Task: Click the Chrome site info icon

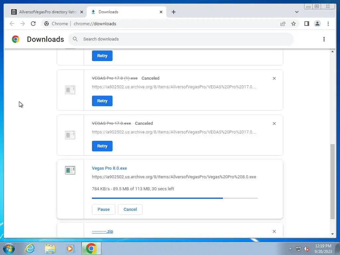Action: 46,24
